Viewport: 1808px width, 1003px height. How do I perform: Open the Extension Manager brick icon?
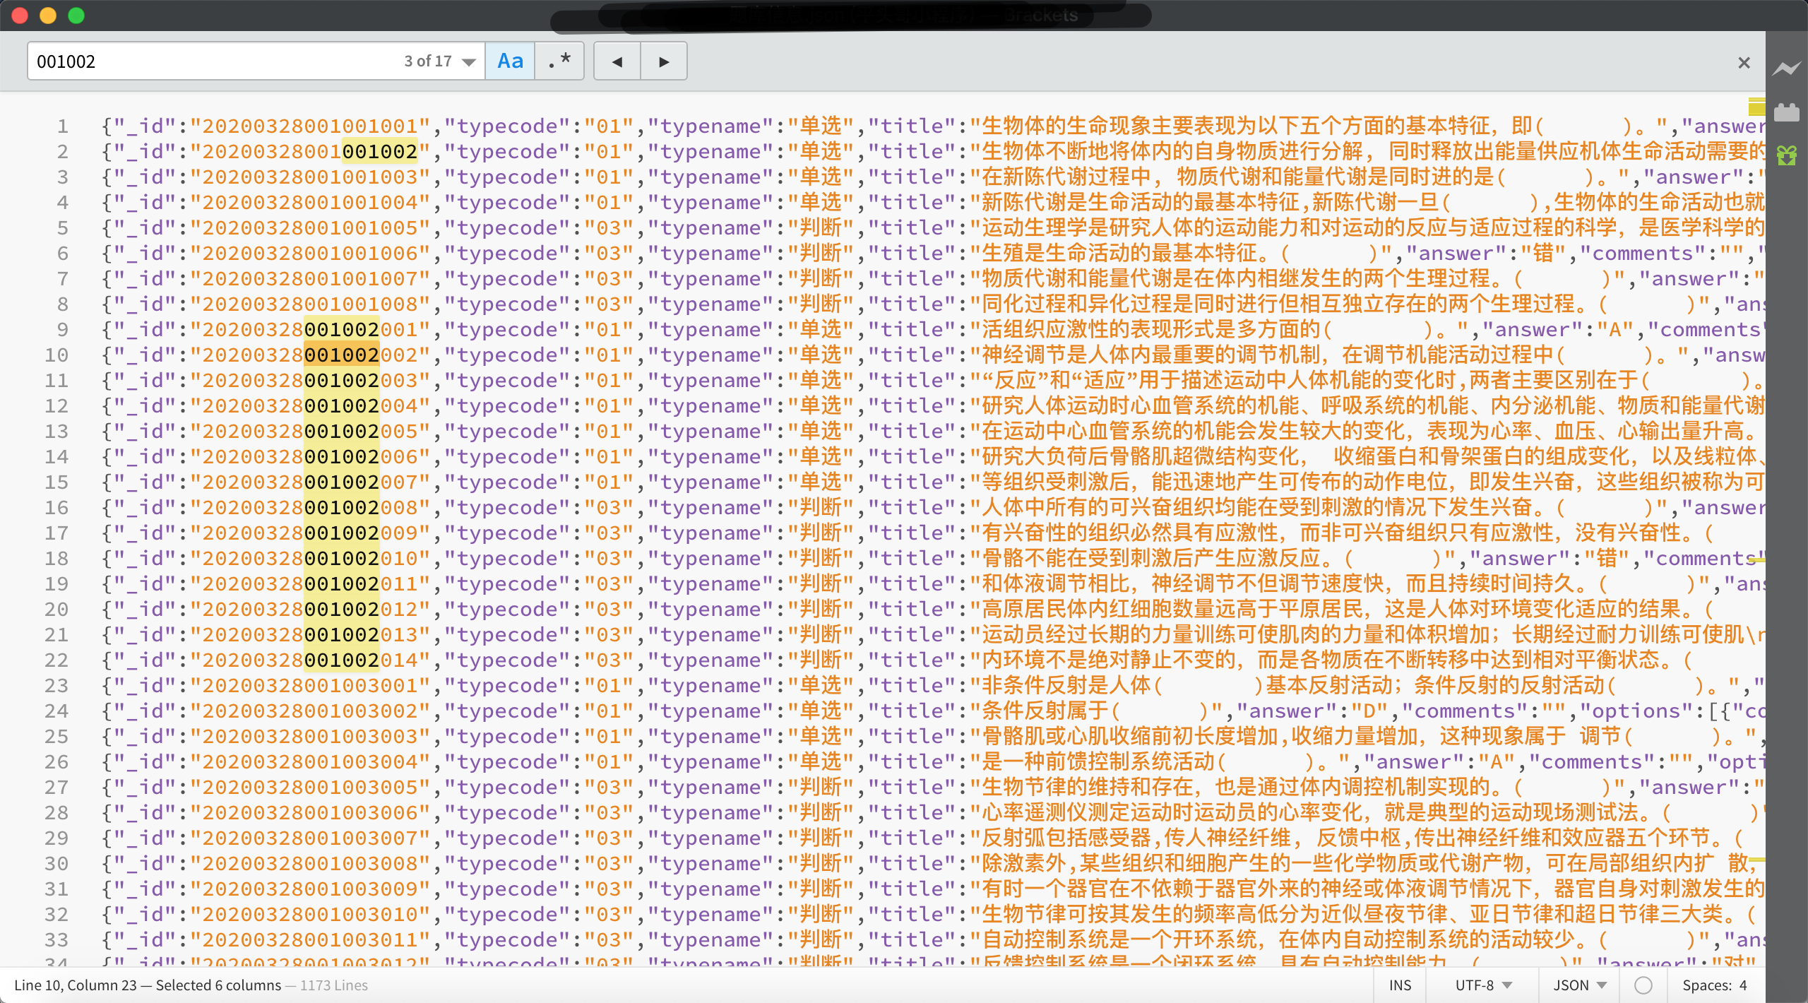click(1786, 112)
